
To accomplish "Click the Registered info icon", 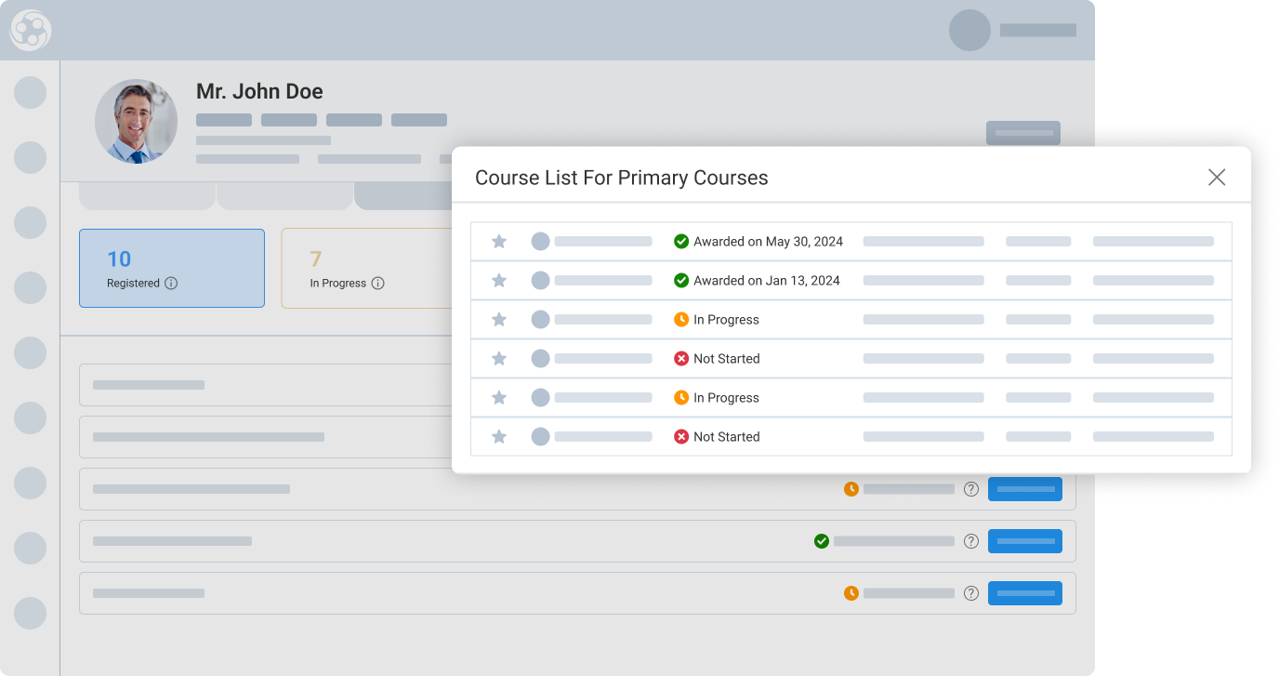I will [171, 284].
